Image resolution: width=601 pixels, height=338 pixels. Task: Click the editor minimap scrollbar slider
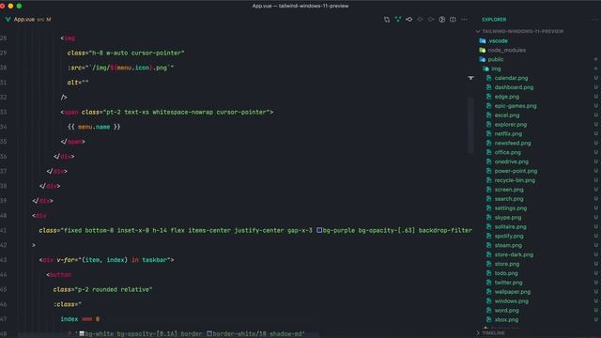pos(470,125)
